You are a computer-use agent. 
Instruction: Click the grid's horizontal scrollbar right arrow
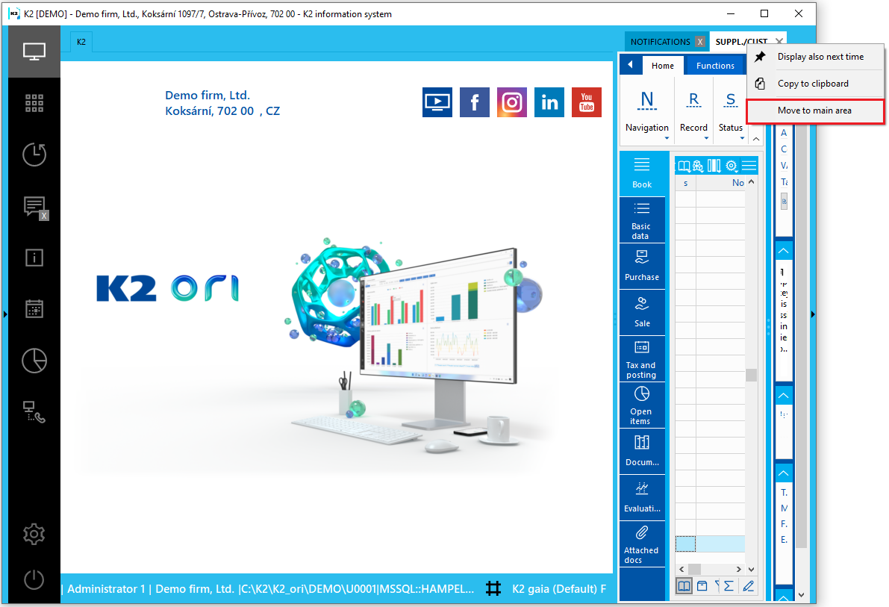tap(738, 569)
